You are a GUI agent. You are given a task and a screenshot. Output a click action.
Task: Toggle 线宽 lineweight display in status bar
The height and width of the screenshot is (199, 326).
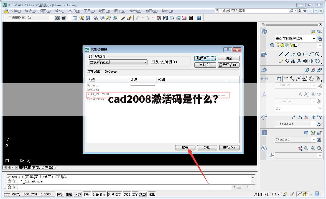[142, 194]
